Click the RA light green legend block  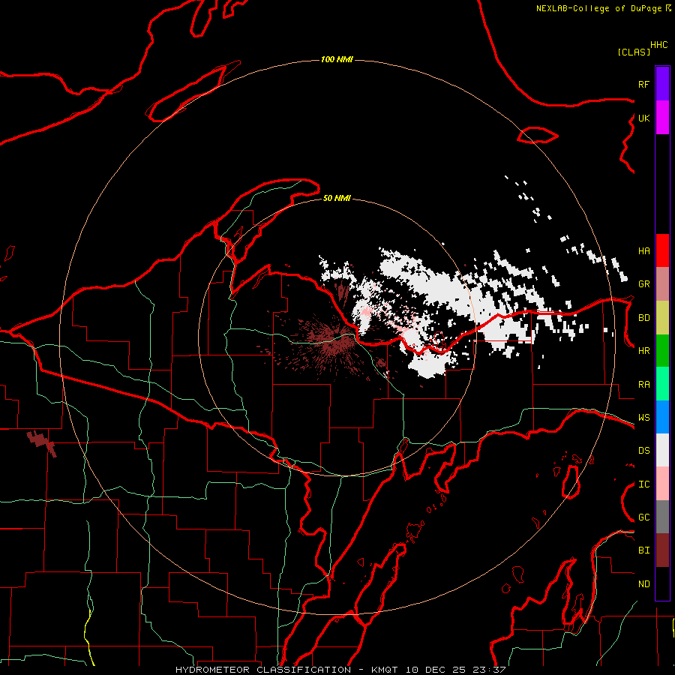click(x=662, y=384)
